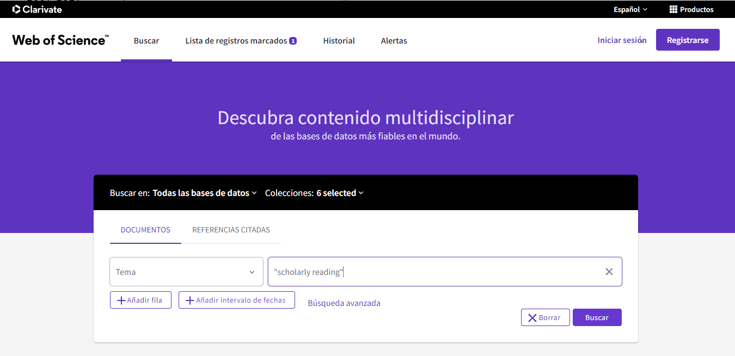This screenshot has height=356, width=735.
Task: Open the Tema field selector
Action: [186, 272]
